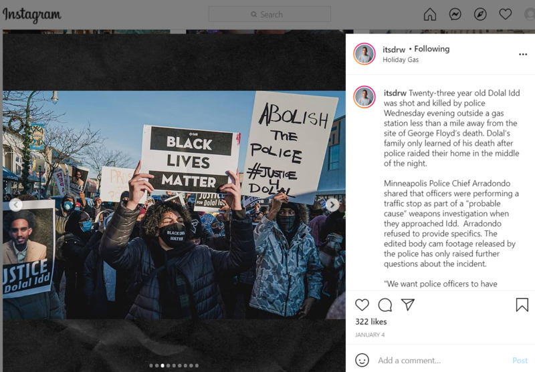Open the Holiday Gas location link
The height and width of the screenshot is (372, 535).
coord(401,59)
